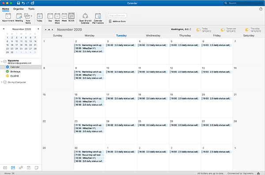Open People in bottom navigation

pyautogui.click(x=21, y=168)
